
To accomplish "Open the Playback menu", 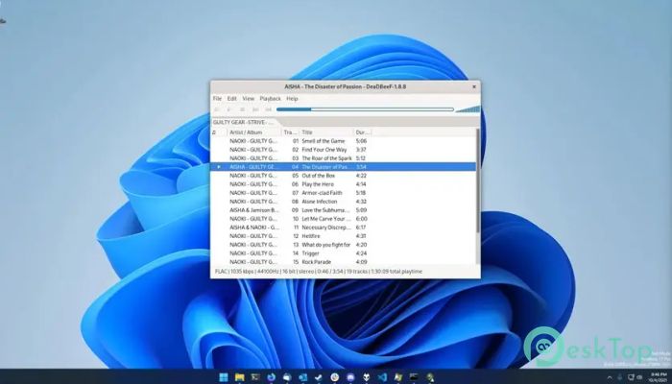I will (271, 99).
